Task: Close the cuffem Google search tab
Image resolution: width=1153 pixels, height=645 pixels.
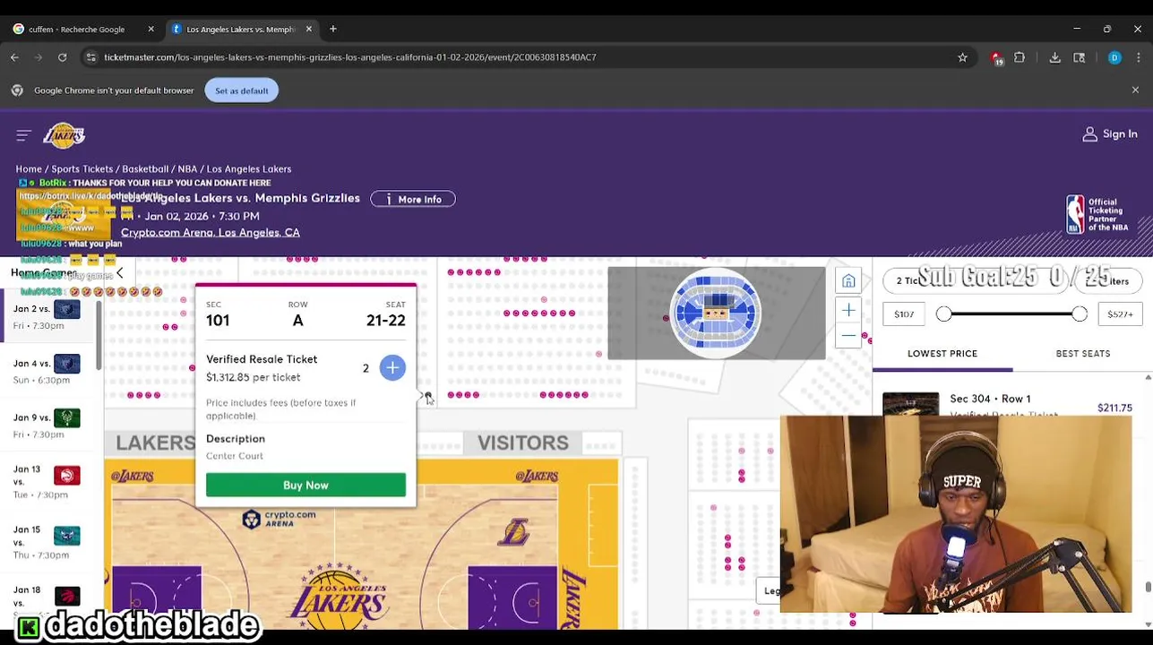Action: click(151, 29)
